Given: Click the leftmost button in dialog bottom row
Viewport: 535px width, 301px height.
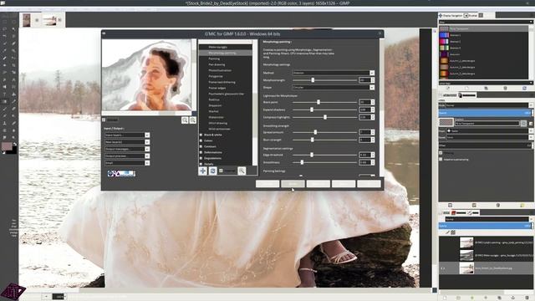Looking at the screenshot, I should coord(267,184).
